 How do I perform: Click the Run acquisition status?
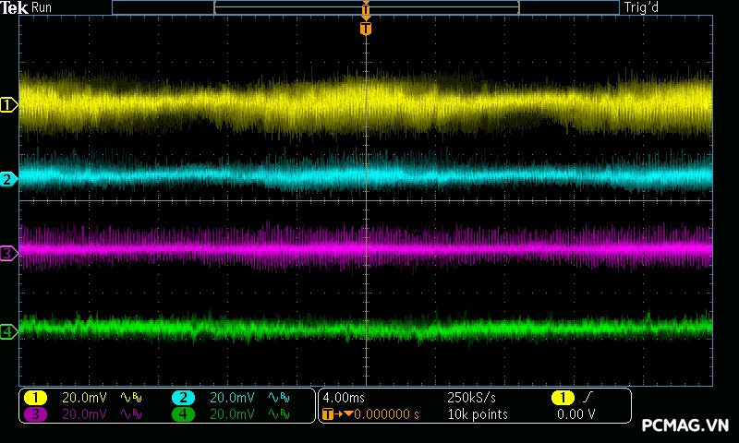[42, 7]
